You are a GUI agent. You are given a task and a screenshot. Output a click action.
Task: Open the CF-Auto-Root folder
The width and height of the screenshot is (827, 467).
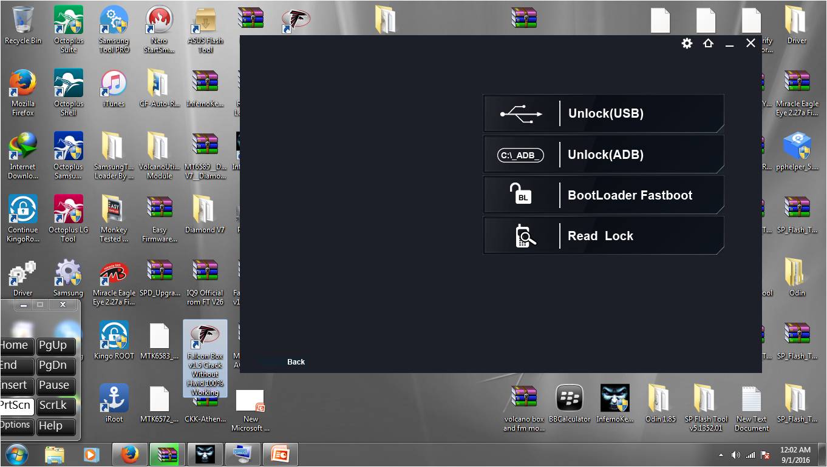click(159, 89)
